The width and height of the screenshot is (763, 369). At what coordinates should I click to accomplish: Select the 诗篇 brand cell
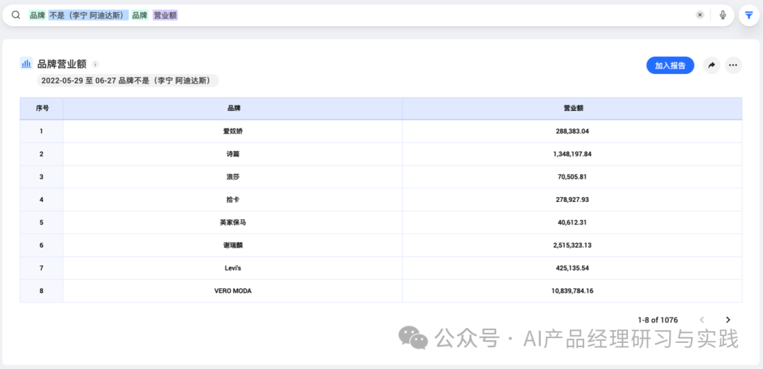pos(233,154)
